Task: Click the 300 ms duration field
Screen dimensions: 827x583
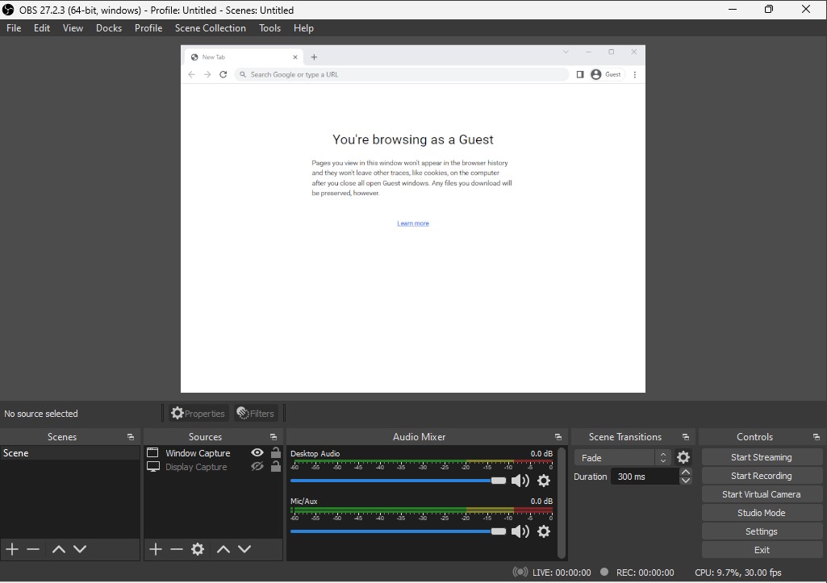Action: (x=645, y=477)
